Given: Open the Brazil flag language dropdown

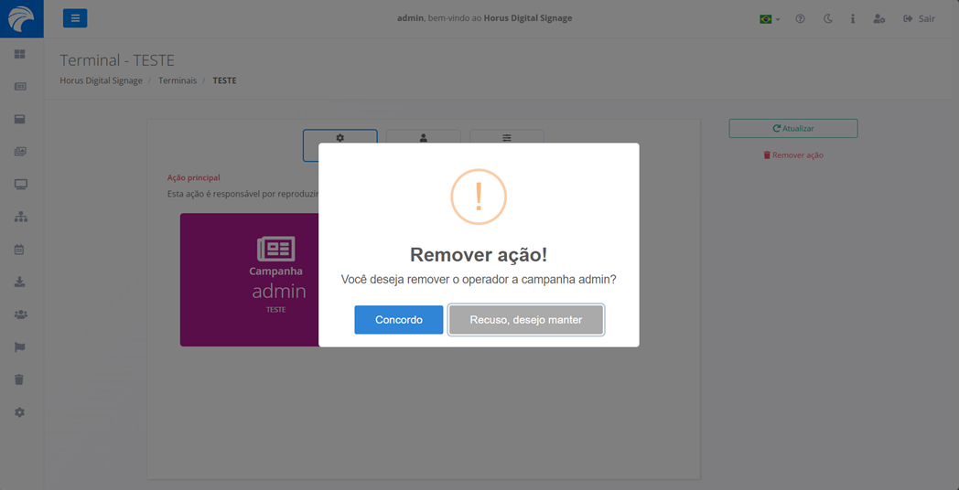Looking at the screenshot, I should click(x=769, y=19).
